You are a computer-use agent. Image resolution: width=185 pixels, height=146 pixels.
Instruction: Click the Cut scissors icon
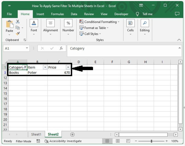(x=18, y=22)
